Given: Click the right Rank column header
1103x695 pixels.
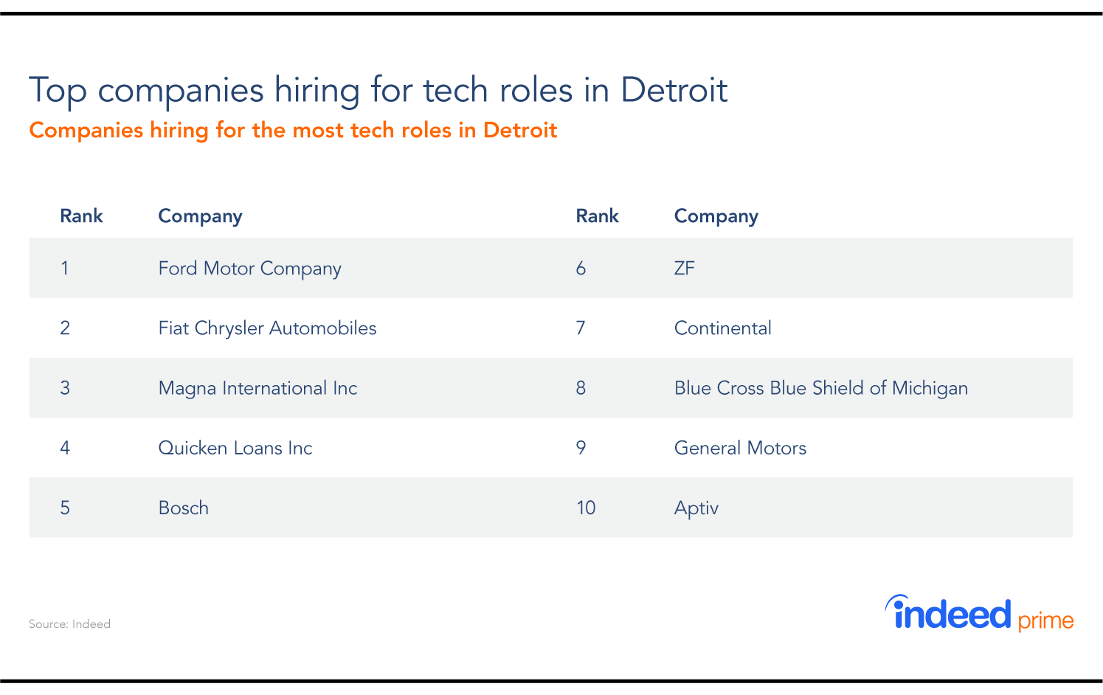Looking at the screenshot, I should coord(597,215).
